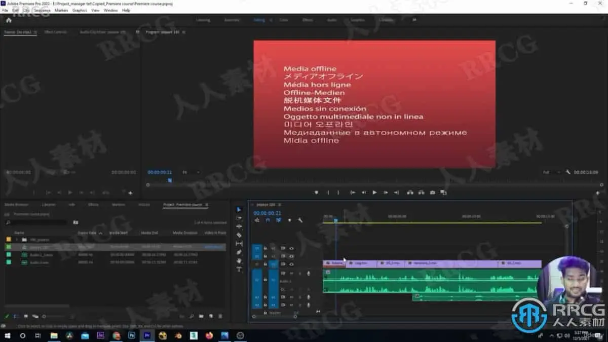Open the Fit zoom level dropdown
Screen dimensions: 608x342
pos(191,172)
